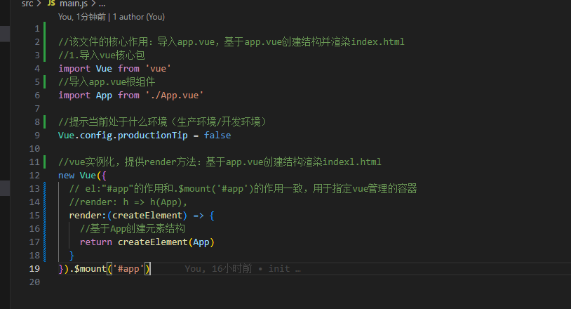Image resolution: width=571 pixels, height=309 pixels.
Task: Click the './App.vue' import path
Action: coord(174,96)
